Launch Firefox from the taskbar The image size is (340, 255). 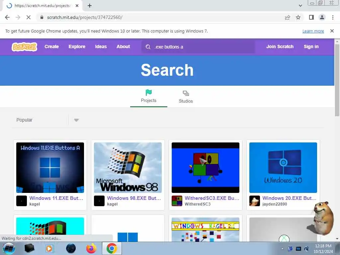tap(91, 248)
